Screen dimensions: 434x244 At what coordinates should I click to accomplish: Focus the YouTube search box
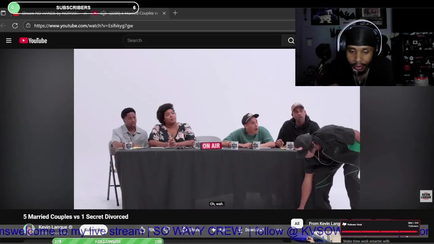pyautogui.click(x=202, y=41)
